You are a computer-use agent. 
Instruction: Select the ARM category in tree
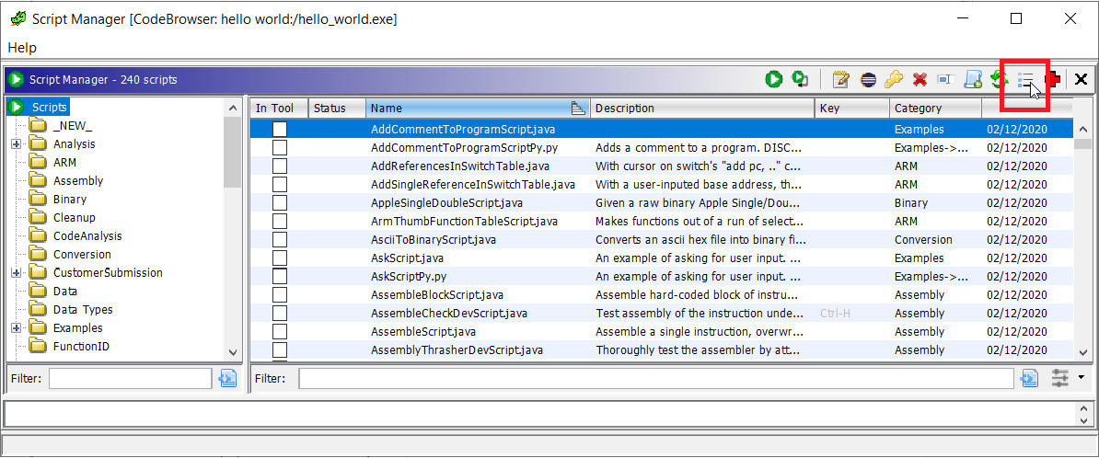point(65,163)
